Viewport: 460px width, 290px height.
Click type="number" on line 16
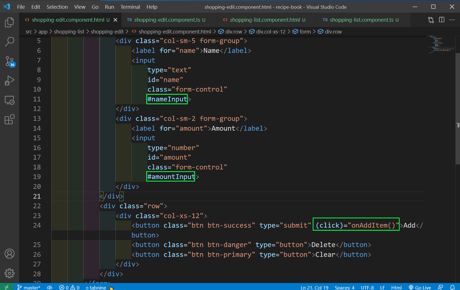tap(173, 148)
